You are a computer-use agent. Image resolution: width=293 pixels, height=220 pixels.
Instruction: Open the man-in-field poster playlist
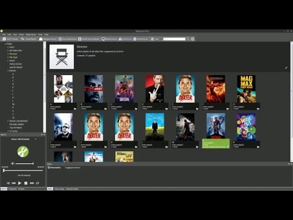154,127
